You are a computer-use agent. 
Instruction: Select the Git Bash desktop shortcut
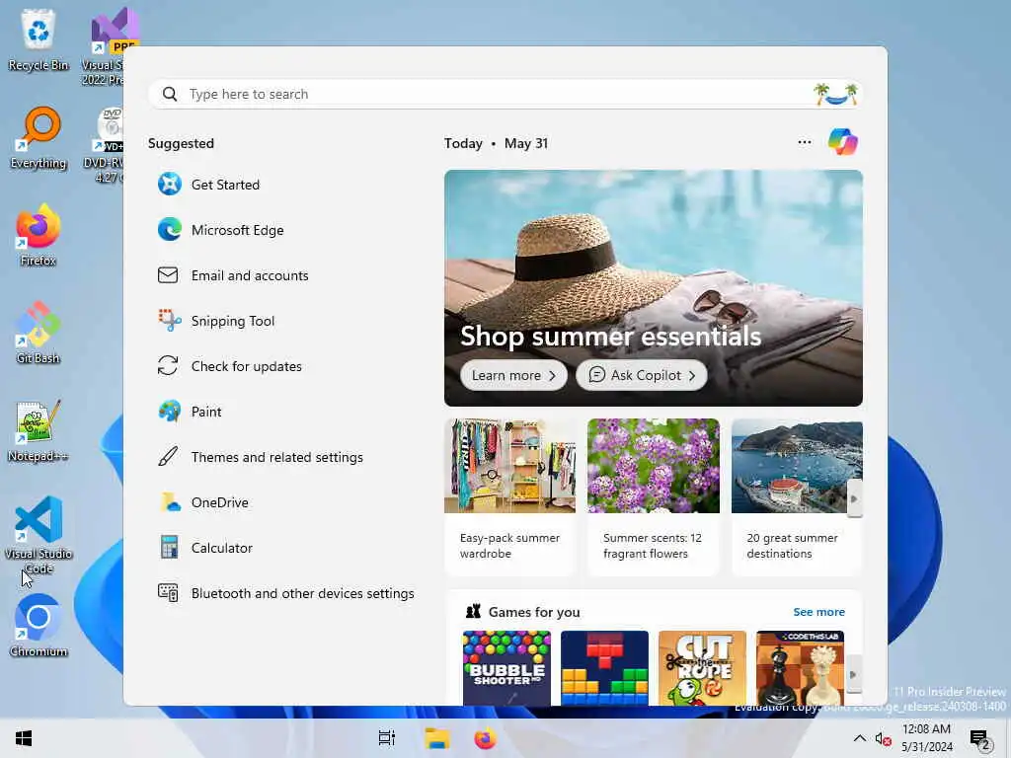tap(39, 334)
